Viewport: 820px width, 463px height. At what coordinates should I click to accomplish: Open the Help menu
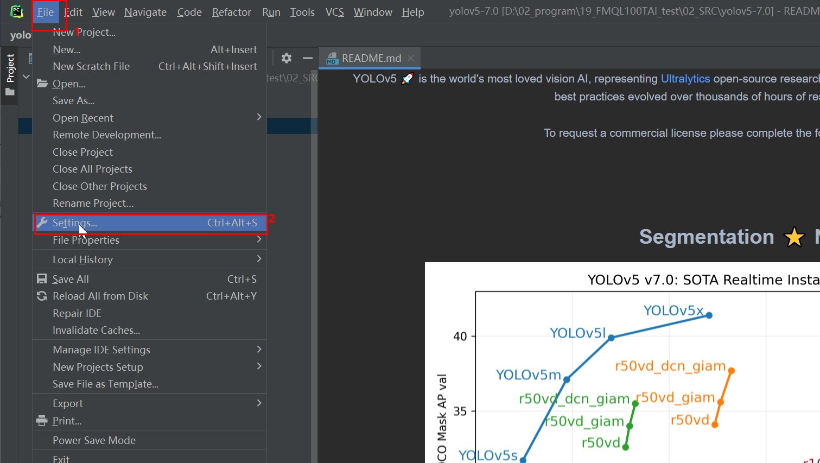tap(413, 12)
